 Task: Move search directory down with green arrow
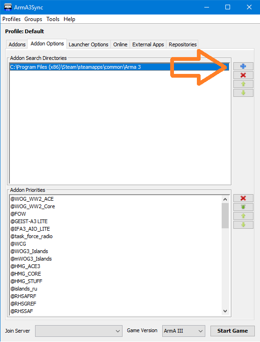[x=243, y=93]
